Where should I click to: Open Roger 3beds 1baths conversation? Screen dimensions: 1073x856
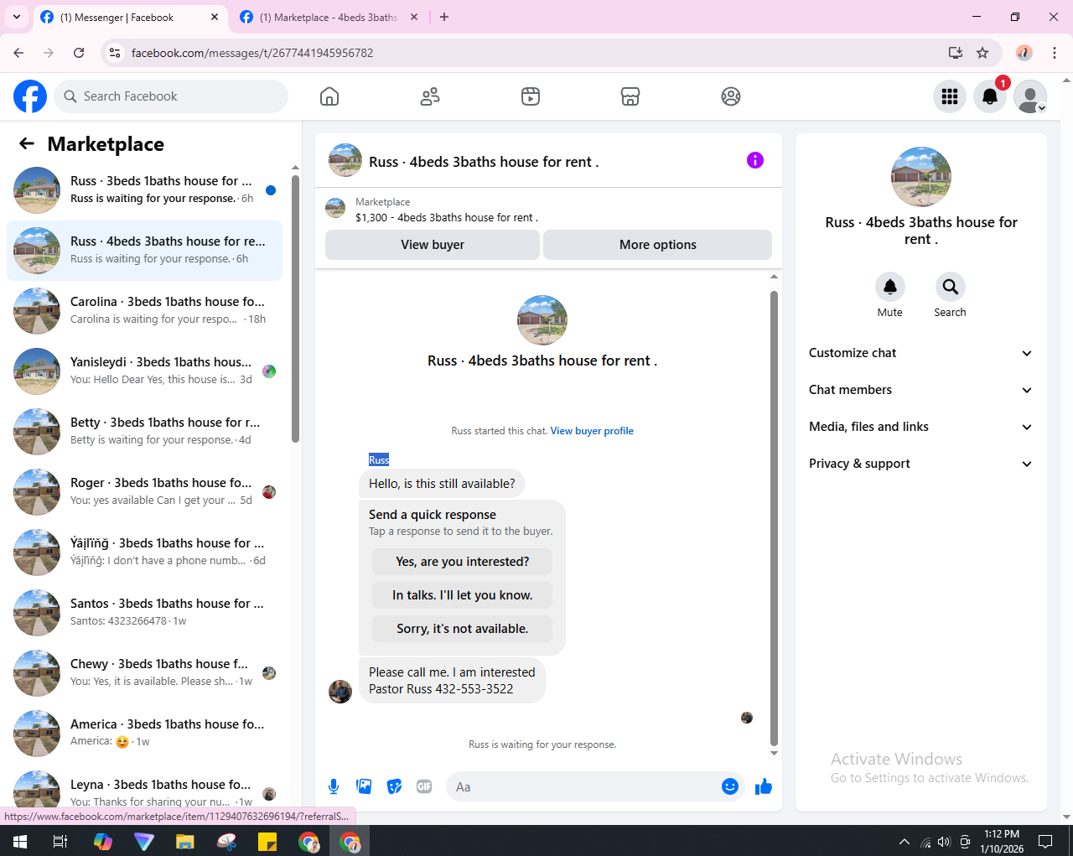[x=144, y=492]
